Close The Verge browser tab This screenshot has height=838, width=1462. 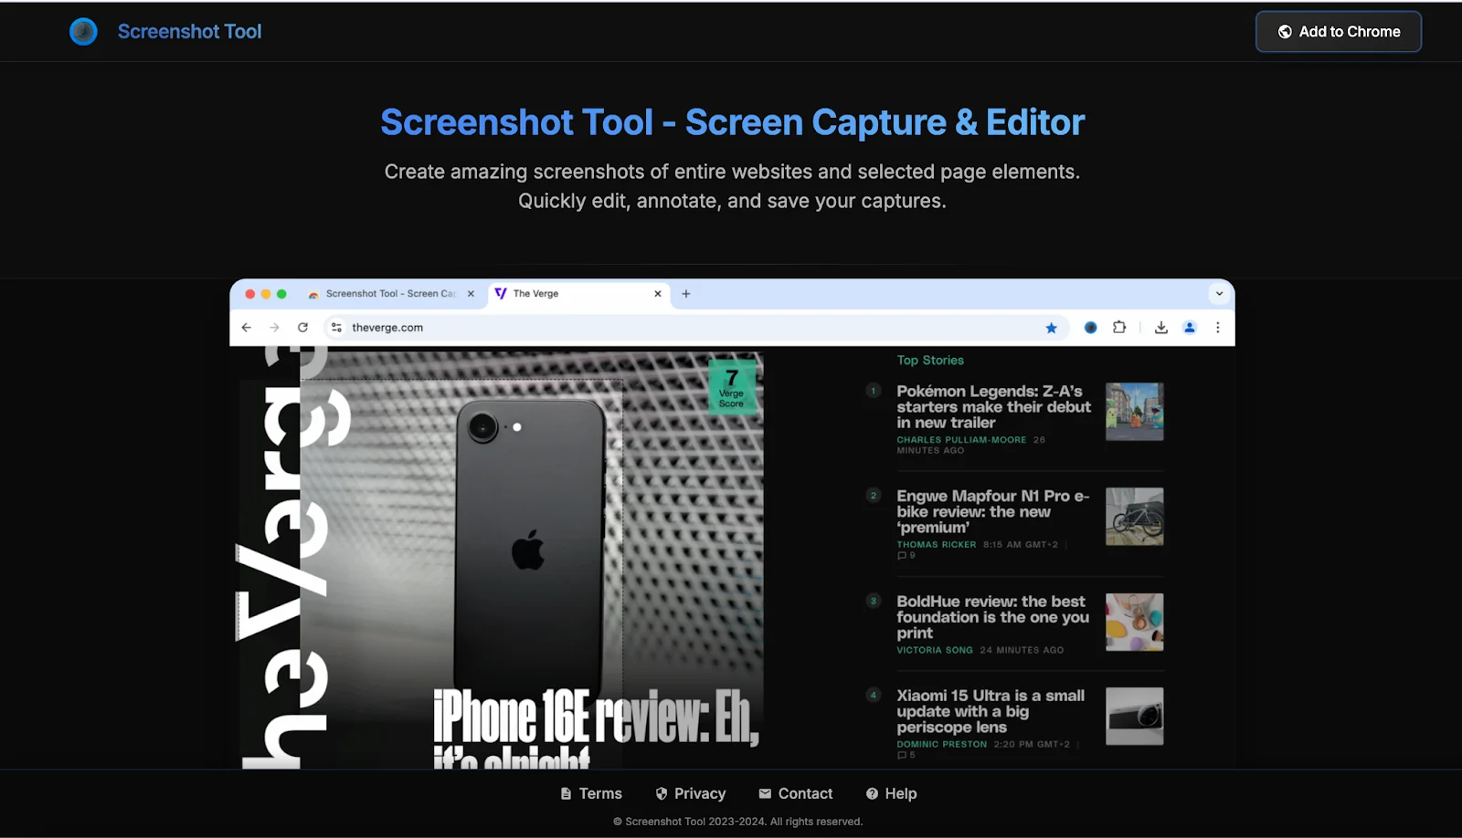tap(658, 294)
